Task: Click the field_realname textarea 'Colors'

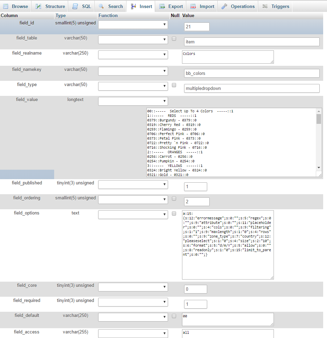Action: (x=228, y=57)
